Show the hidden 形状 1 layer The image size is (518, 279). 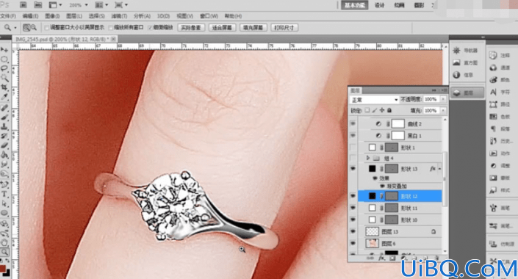[x=353, y=148]
